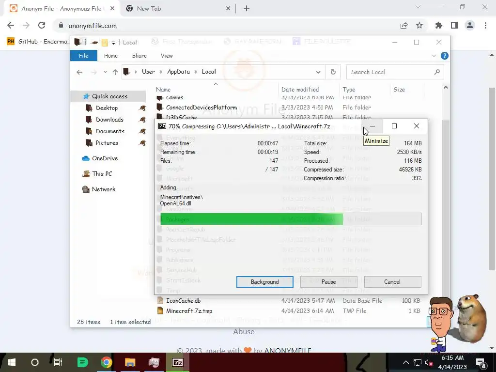This screenshot has width=496, height=372.
Task: Open the File menu in Explorer
Action: tap(83, 56)
